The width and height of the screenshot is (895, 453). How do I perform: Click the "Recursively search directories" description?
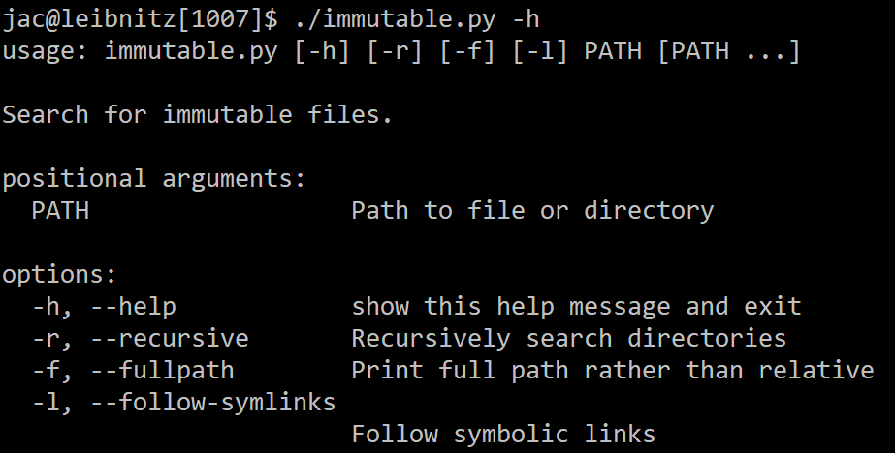568,338
